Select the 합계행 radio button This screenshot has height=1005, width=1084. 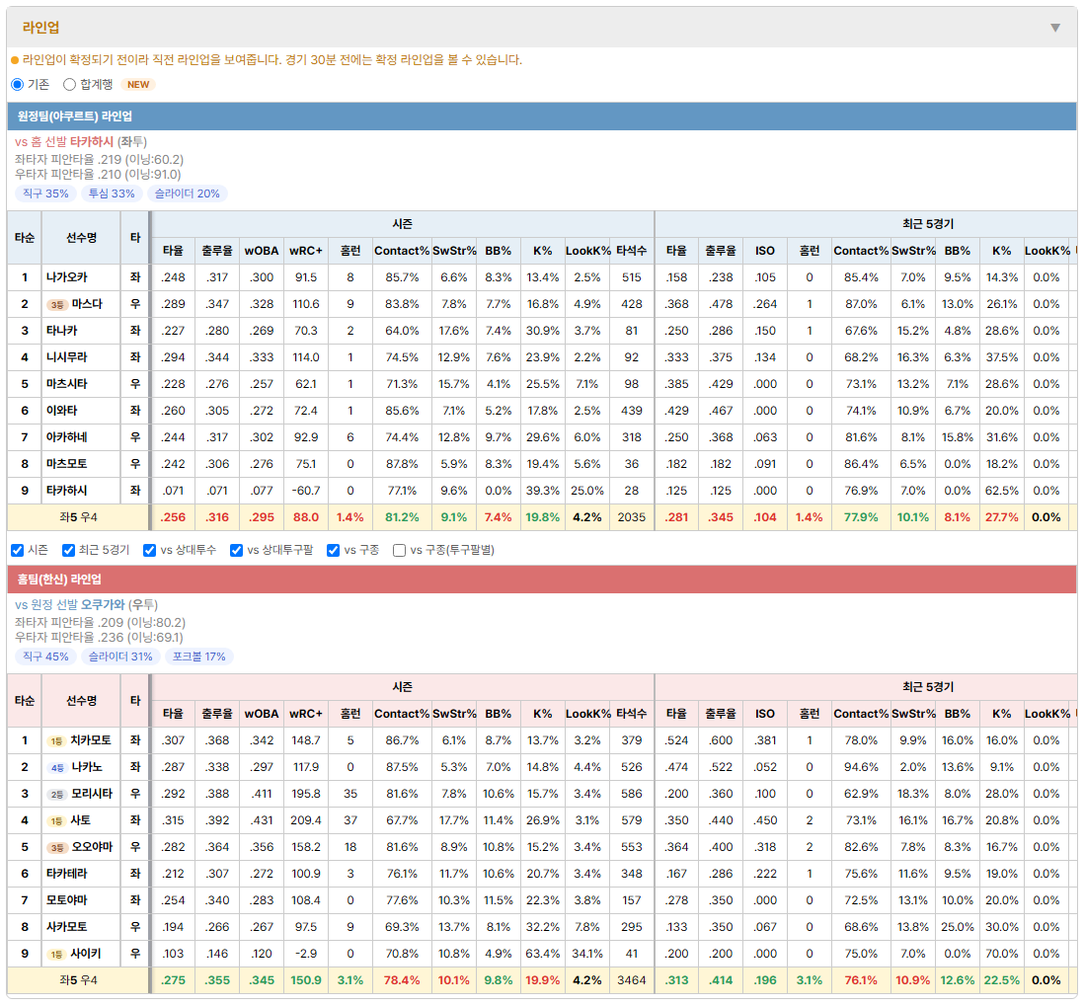(x=69, y=84)
